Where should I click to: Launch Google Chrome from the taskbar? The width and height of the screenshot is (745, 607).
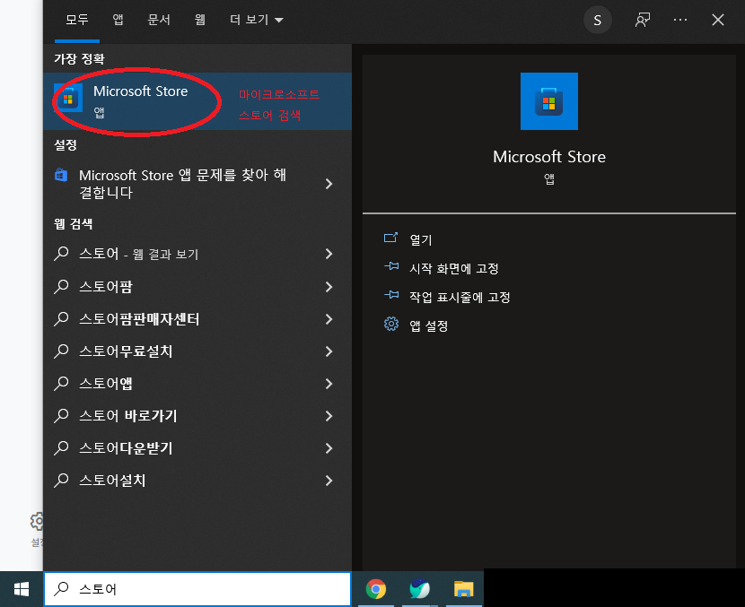375,589
